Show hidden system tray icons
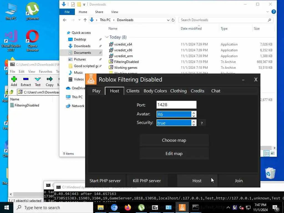Viewport: 284px width, 213px height. (228, 207)
